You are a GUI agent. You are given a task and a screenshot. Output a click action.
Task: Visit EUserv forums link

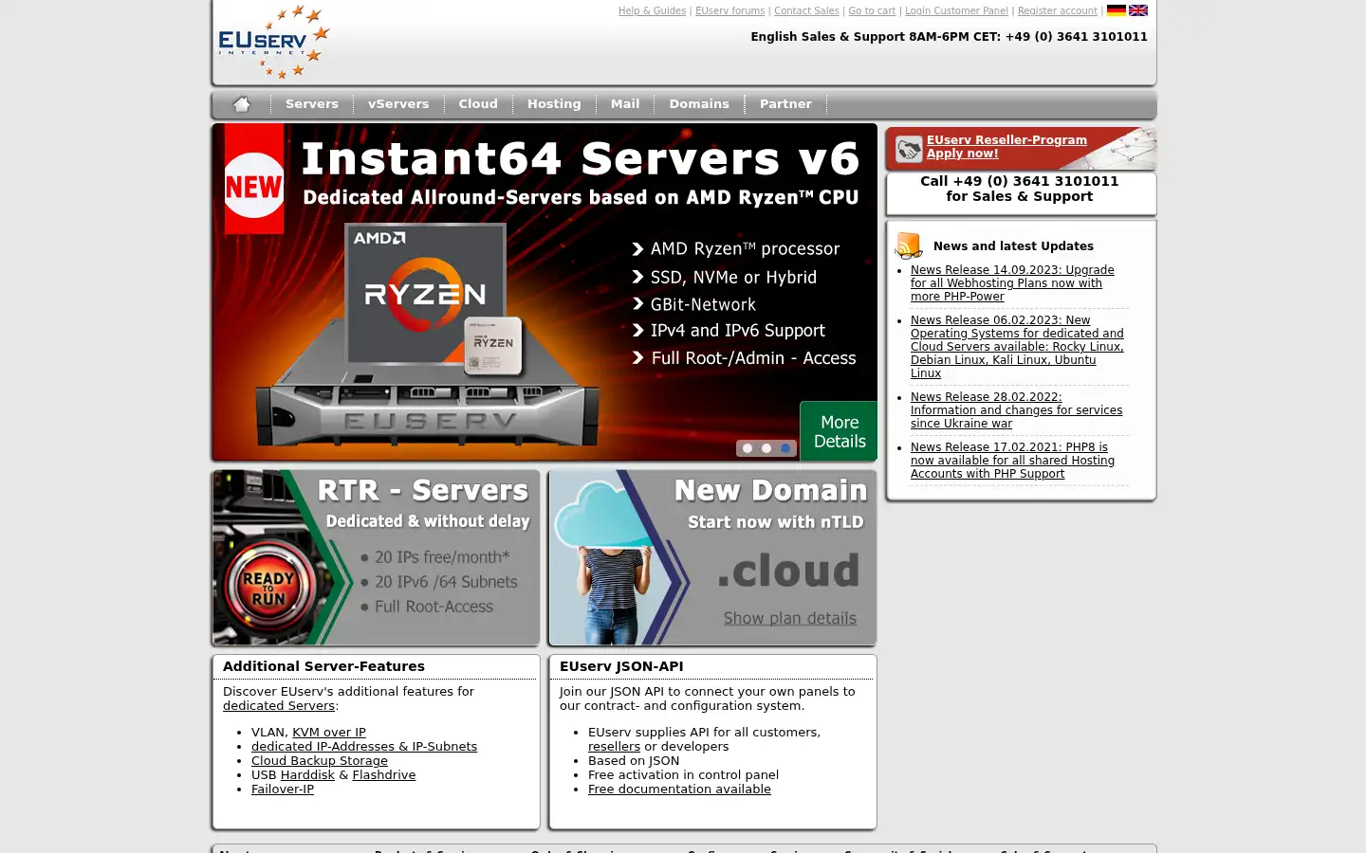[729, 11]
